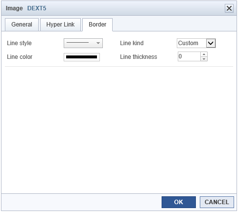Image resolution: width=238 pixels, height=212 pixels.
Task: Confirm with the OK button
Action: pyautogui.click(x=179, y=202)
